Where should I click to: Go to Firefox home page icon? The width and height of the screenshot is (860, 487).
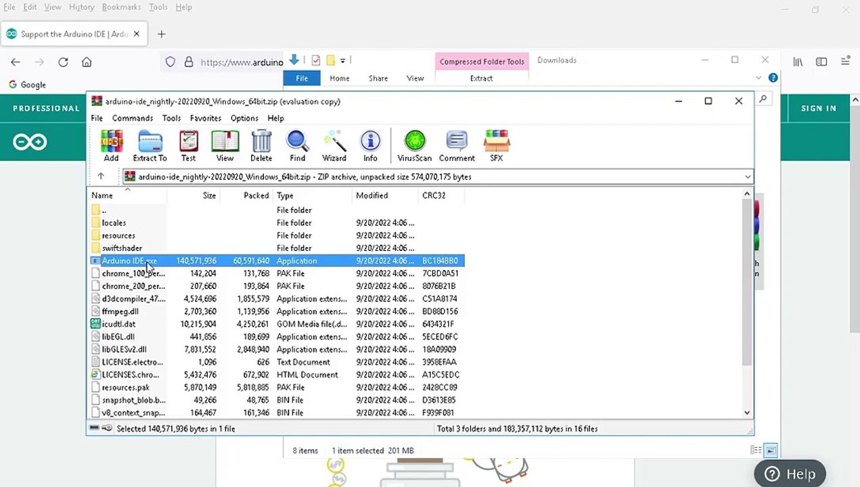(x=87, y=62)
